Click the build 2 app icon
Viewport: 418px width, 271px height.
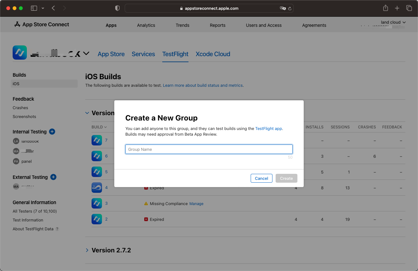(97, 219)
